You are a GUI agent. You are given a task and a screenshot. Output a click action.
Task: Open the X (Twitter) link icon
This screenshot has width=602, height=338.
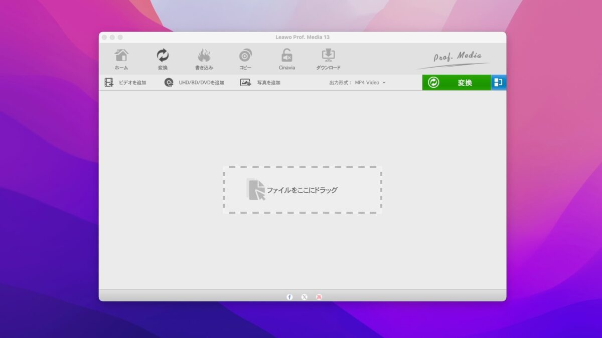305,297
